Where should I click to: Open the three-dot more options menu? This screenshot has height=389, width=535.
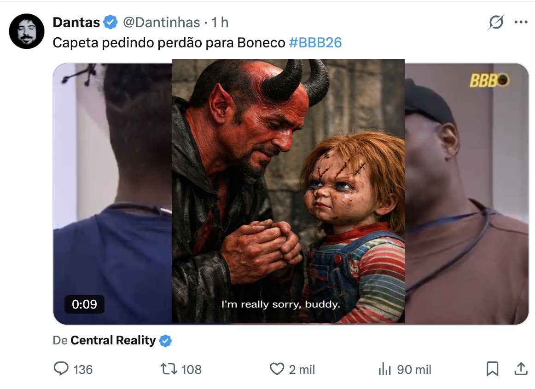[x=521, y=22]
